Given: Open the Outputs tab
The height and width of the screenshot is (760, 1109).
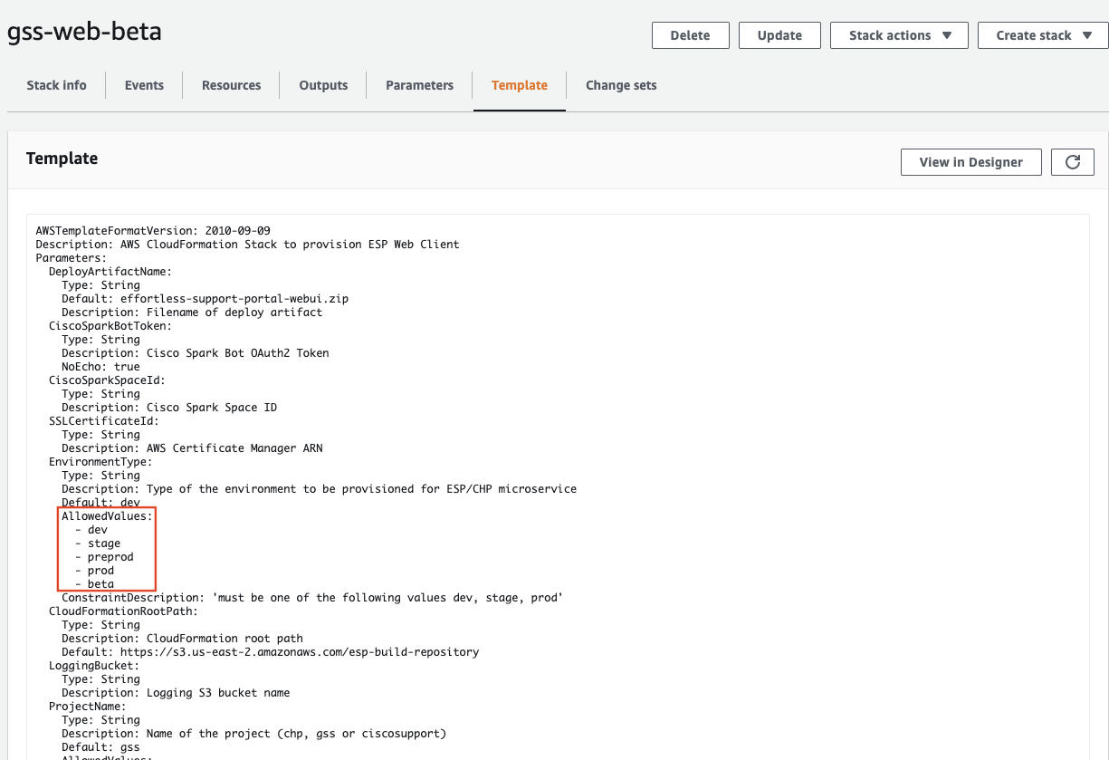Looking at the screenshot, I should pyautogui.click(x=323, y=85).
